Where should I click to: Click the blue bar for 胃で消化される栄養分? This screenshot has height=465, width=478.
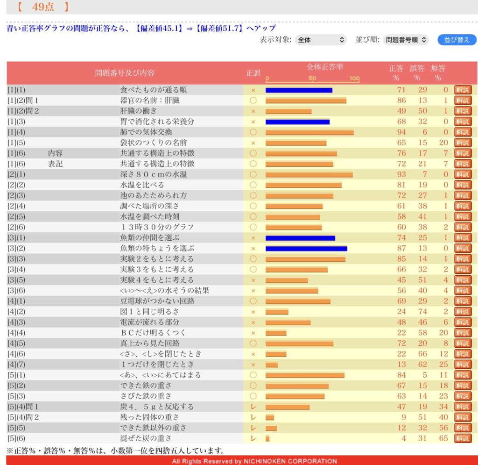coord(297,122)
